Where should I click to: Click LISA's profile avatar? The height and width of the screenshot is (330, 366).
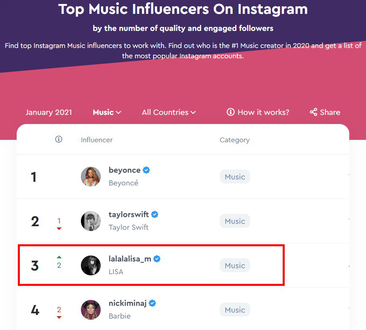(x=91, y=265)
